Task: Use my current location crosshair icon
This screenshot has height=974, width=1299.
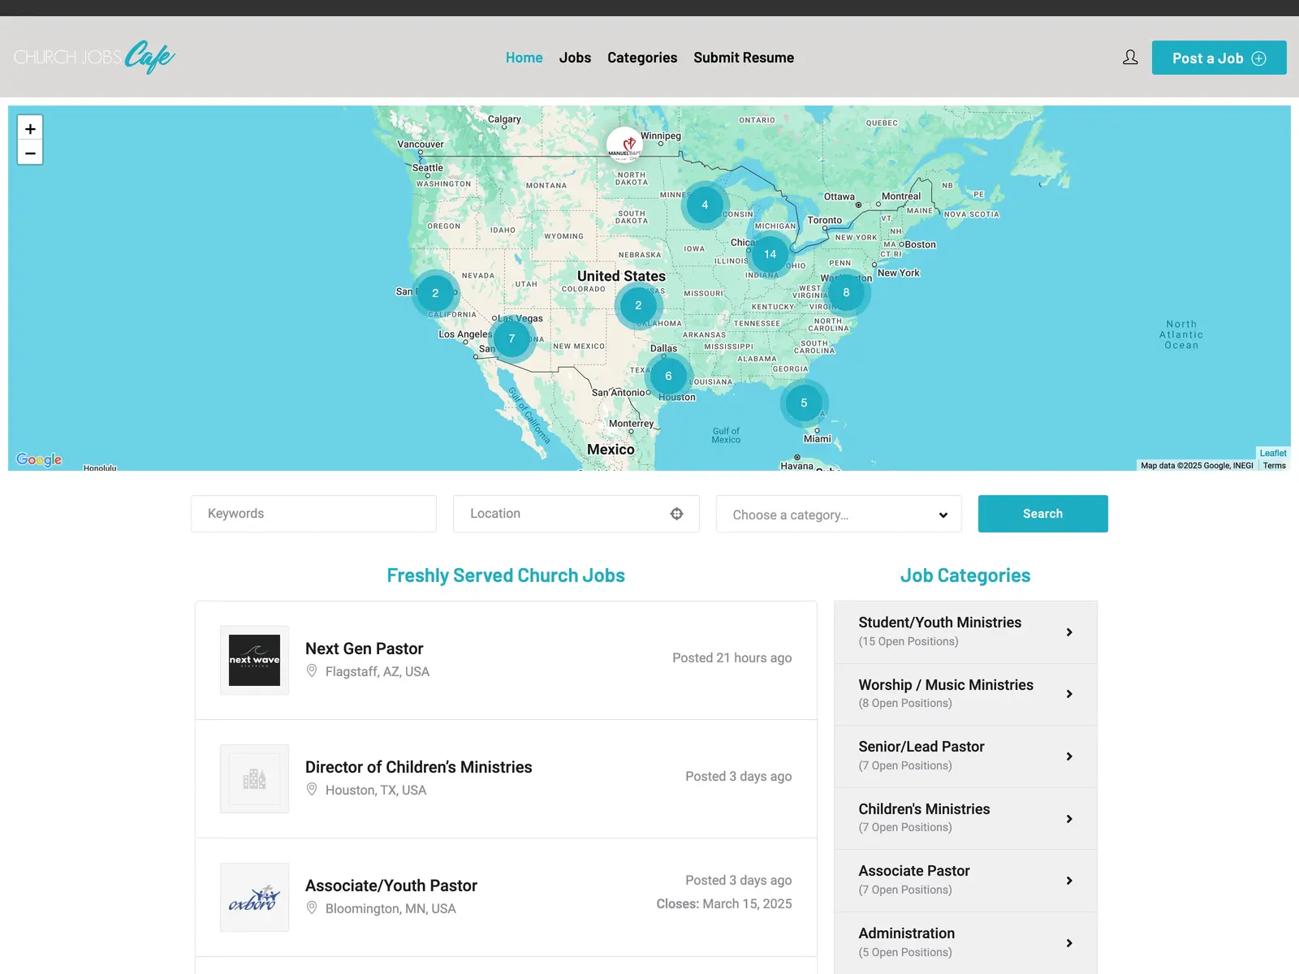Action: tap(676, 514)
